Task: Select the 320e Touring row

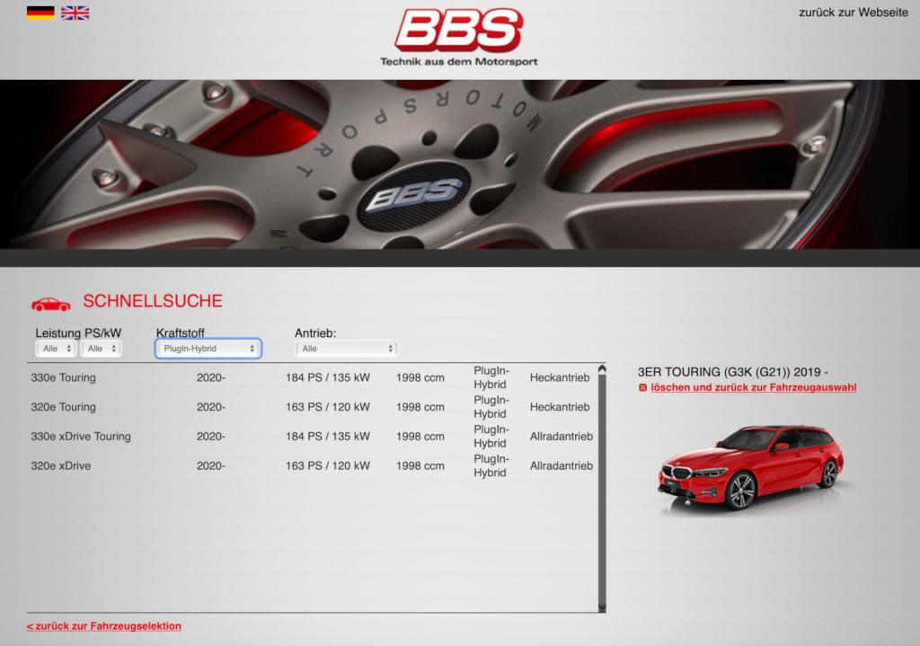Action: coord(312,407)
